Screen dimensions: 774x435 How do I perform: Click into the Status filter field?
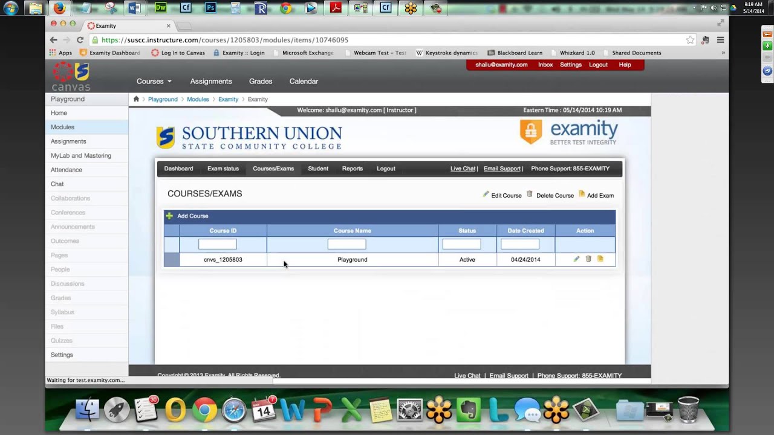point(461,244)
